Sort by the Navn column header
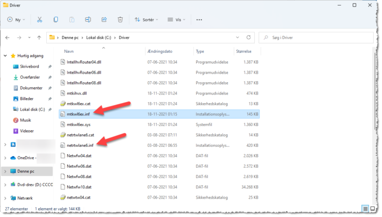 pyautogui.click(x=69, y=51)
